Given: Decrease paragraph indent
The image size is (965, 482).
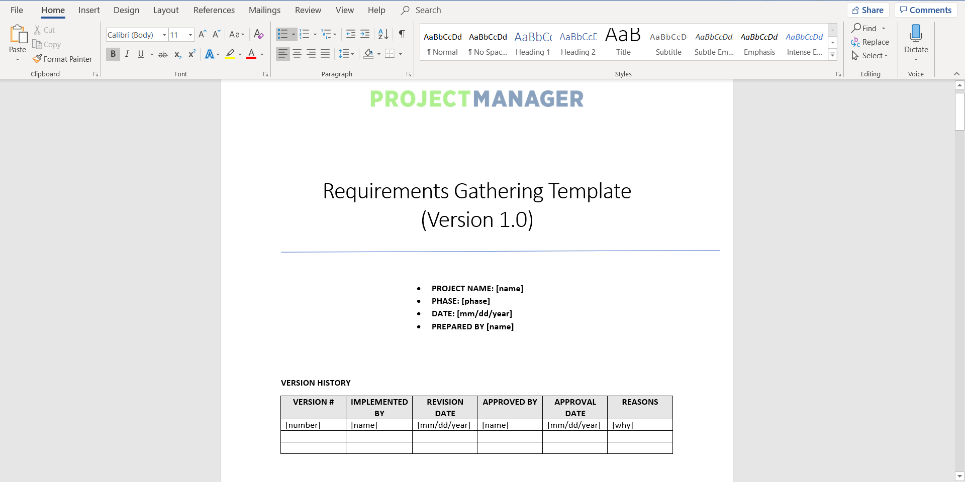Looking at the screenshot, I should [x=351, y=34].
